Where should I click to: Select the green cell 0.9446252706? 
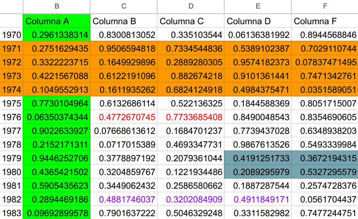point(57,159)
